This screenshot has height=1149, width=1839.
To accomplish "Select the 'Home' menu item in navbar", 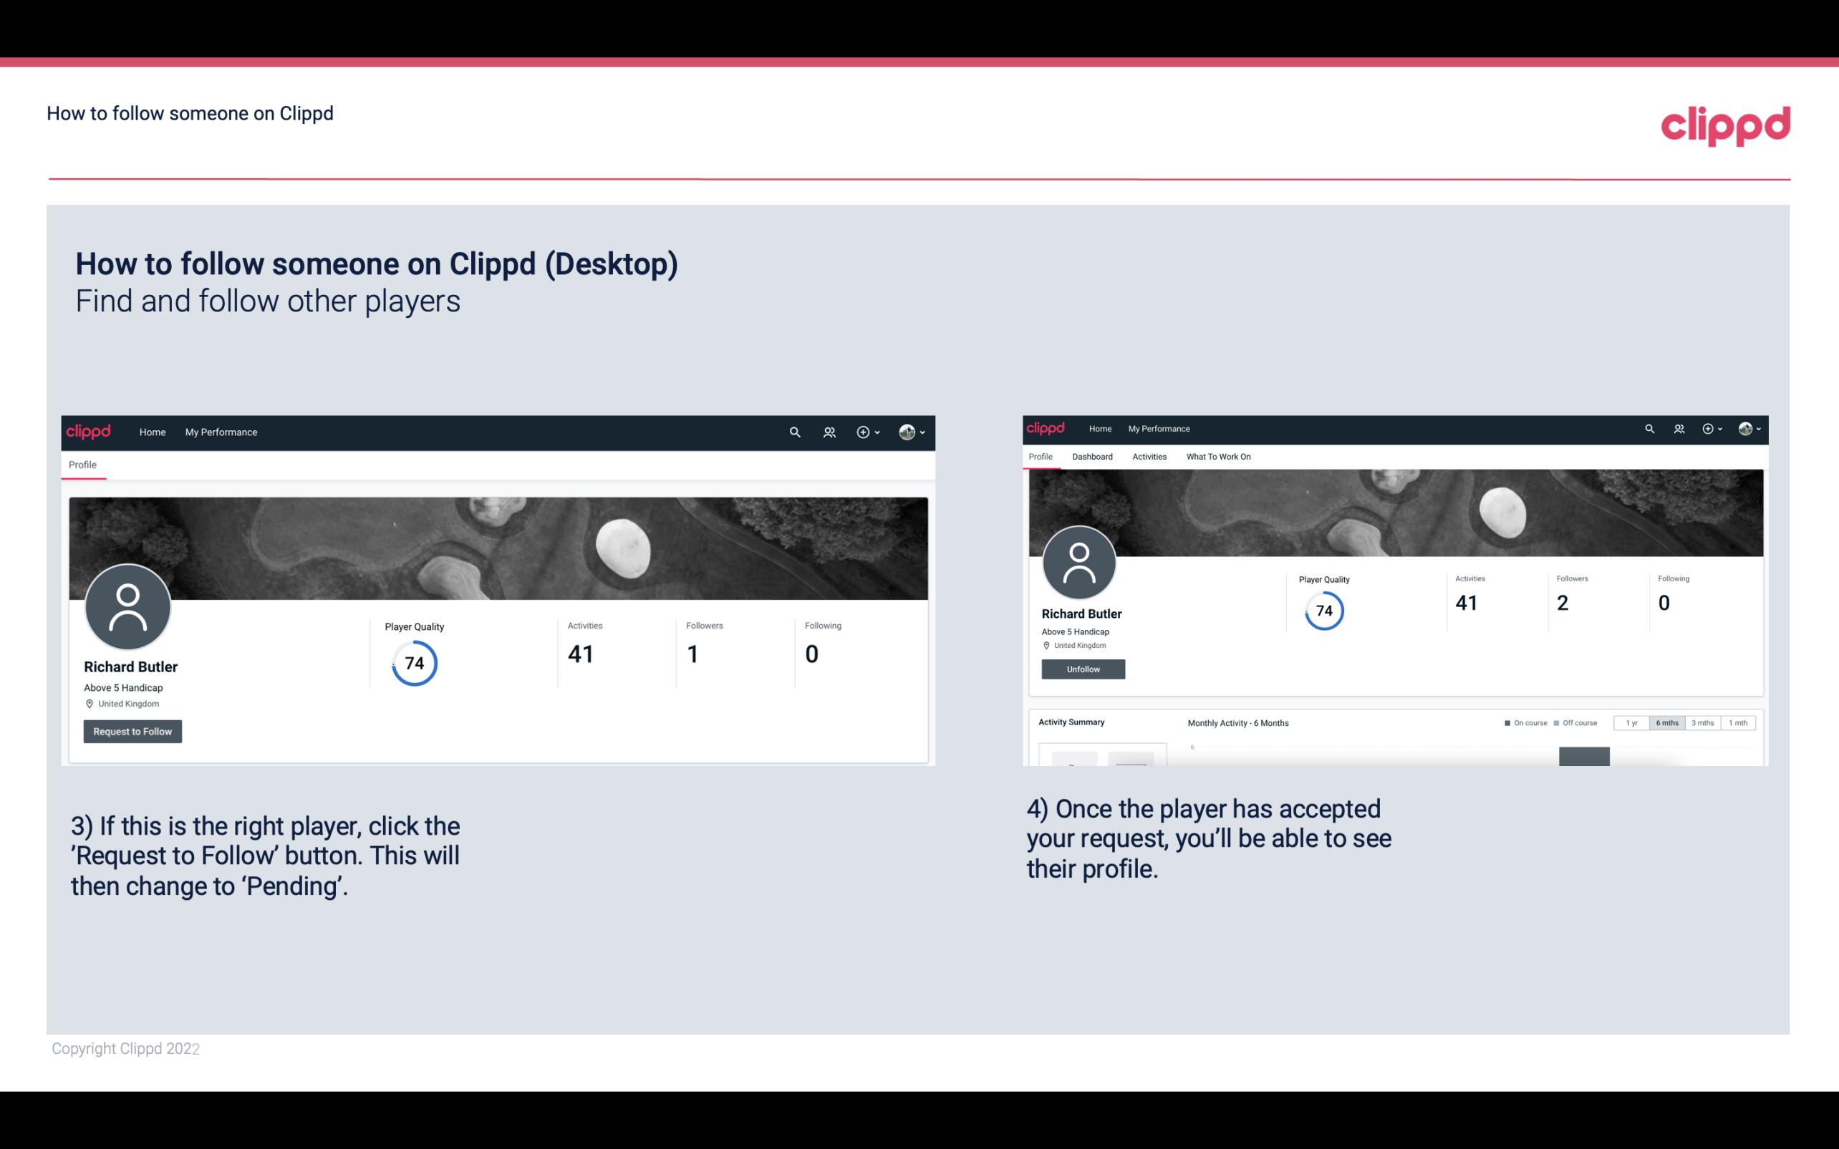I will (x=151, y=432).
